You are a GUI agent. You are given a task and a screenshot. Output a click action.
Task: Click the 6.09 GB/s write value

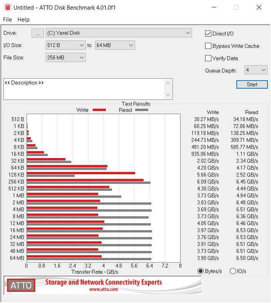tap(208, 182)
